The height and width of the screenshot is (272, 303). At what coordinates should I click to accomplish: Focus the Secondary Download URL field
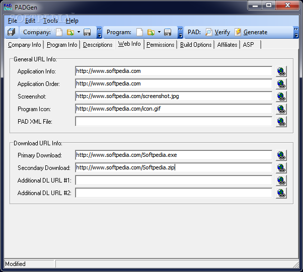point(174,167)
